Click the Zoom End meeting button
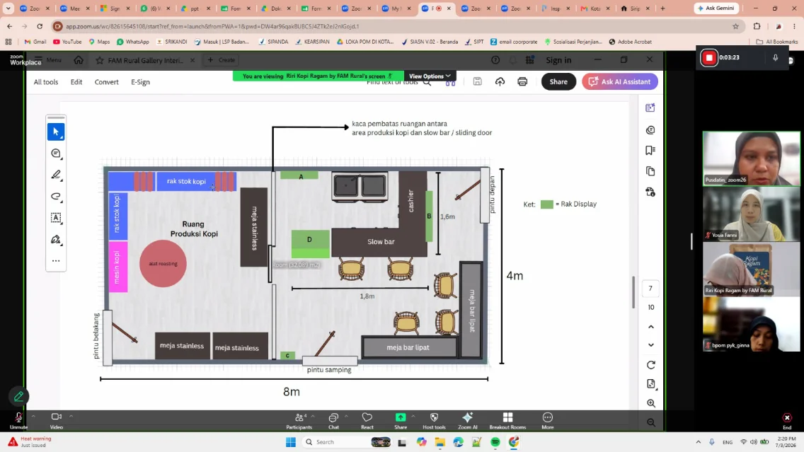This screenshot has height=452, width=804. (787, 421)
